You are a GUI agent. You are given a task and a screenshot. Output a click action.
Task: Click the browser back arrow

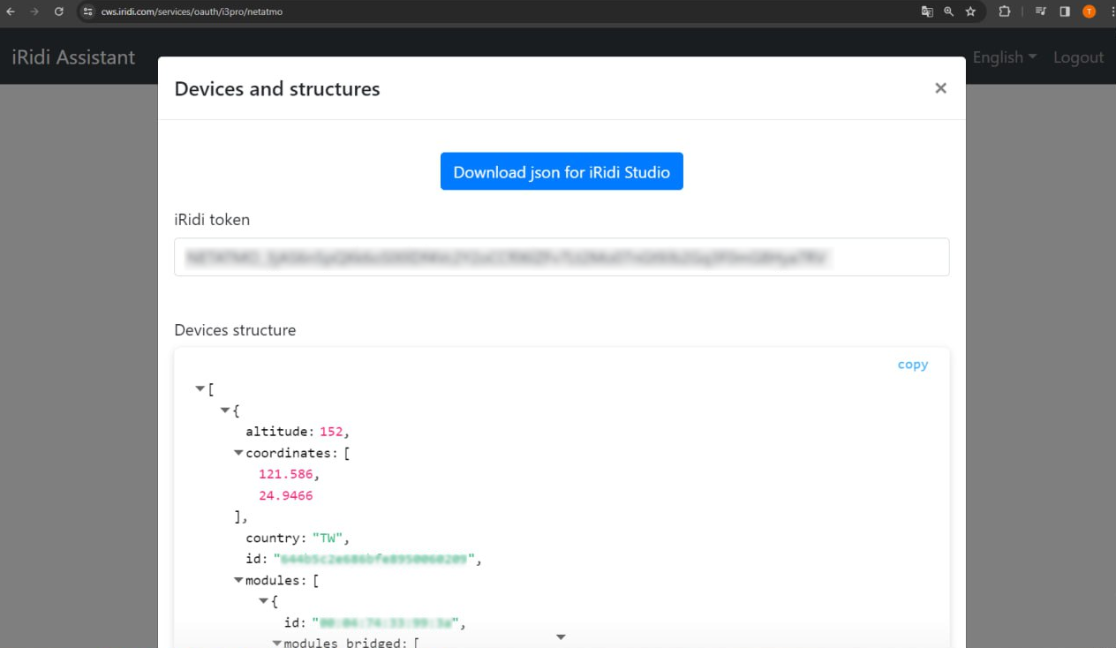coord(11,11)
